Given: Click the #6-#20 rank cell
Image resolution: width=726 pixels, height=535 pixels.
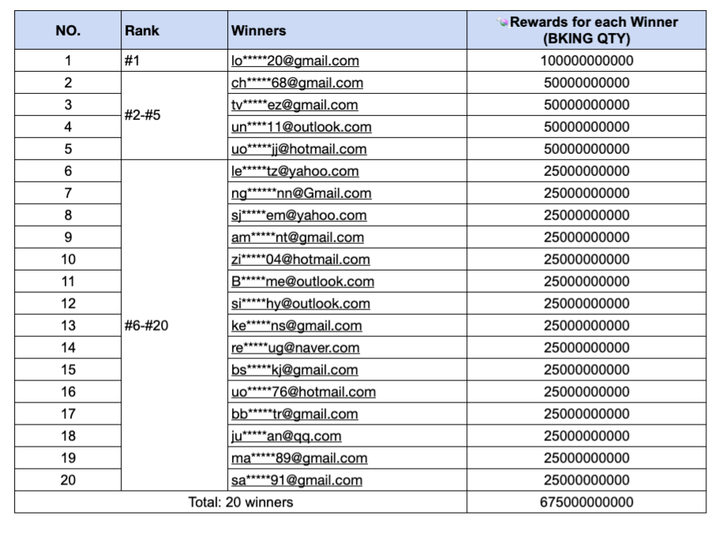Looking at the screenshot, I should pos(147,326).
